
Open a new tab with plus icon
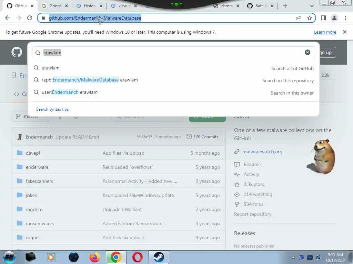pyautogui.click(x=285, y=6)
